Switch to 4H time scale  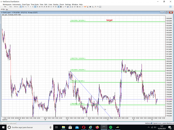pos(46,7)
